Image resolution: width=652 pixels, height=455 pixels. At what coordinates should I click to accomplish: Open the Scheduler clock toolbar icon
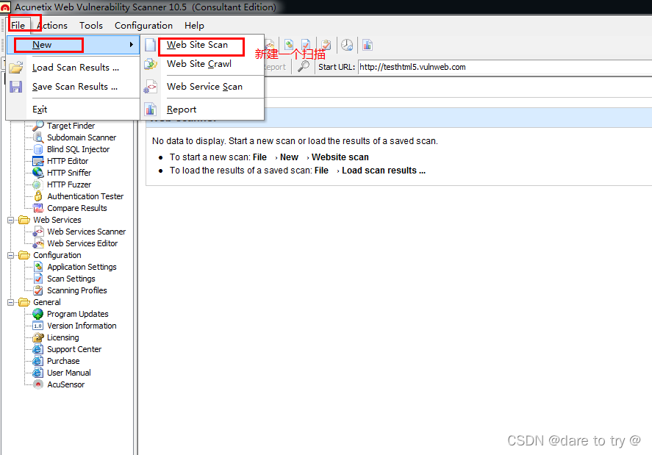coord(347,45)
